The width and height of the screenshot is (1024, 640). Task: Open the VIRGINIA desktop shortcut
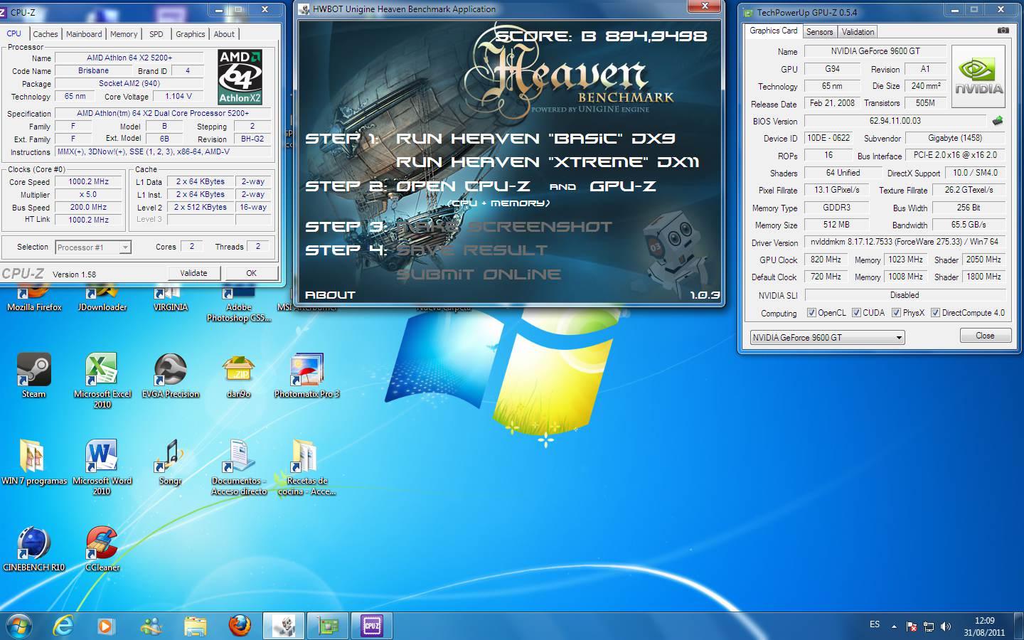171,299
